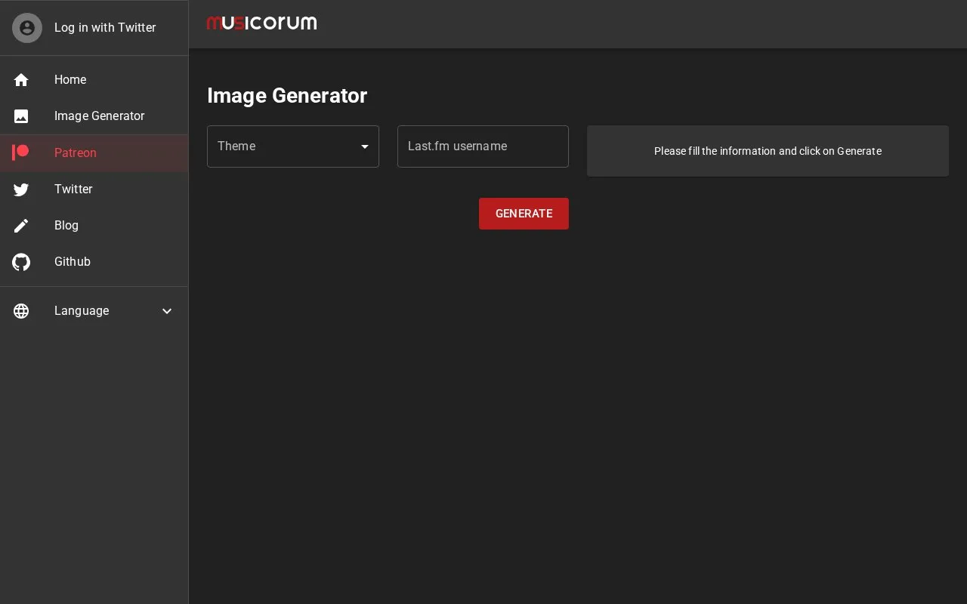
Task: Click the Github octocat icon
Action: pos(21,262)
